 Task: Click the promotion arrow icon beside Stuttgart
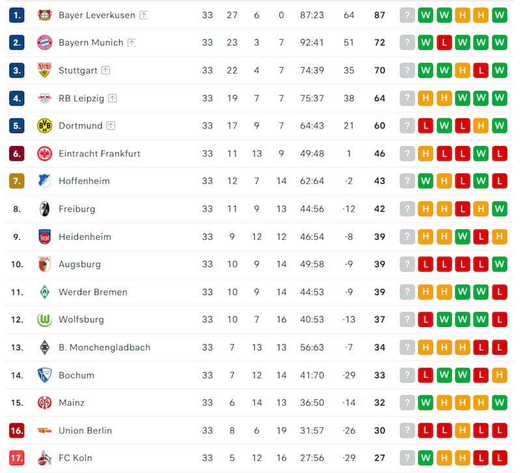[x=106, y=70]
